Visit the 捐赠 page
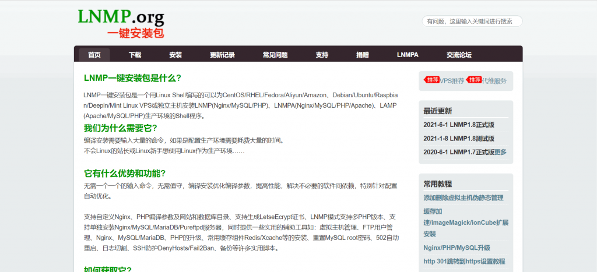 pyautogui.click(x=363, y=55)
